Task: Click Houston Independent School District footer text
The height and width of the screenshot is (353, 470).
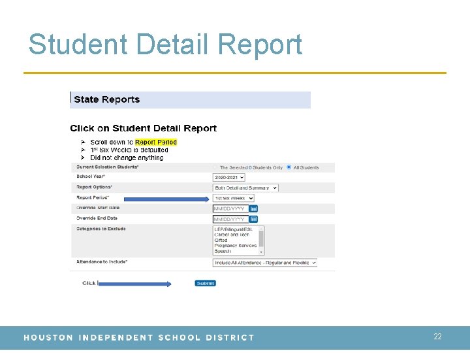Action: (x=139, y=337)
